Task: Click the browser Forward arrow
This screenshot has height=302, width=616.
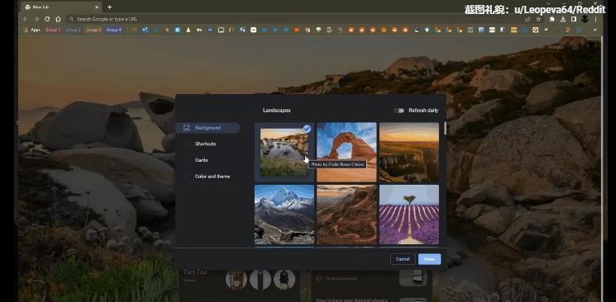Action: (x=36, y=19)
